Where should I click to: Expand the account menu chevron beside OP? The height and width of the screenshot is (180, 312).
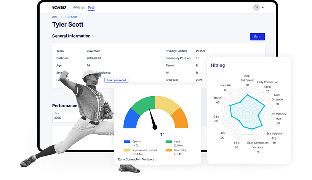(x=263, y=7)
